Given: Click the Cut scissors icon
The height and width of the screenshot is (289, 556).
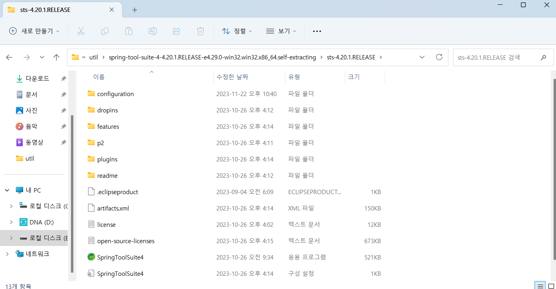Looking at the screenshot, I should (x=81, y=31).
